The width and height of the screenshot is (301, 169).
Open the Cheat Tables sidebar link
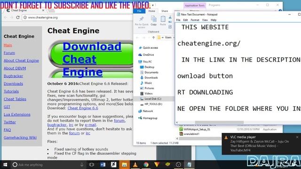(x=15, y=99)
